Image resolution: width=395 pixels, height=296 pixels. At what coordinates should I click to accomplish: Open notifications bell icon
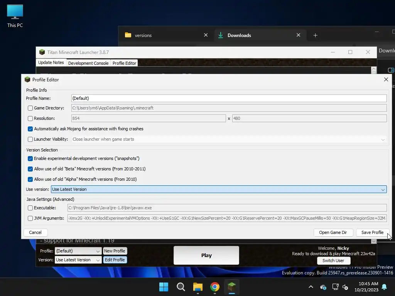(x=385, y=287)
